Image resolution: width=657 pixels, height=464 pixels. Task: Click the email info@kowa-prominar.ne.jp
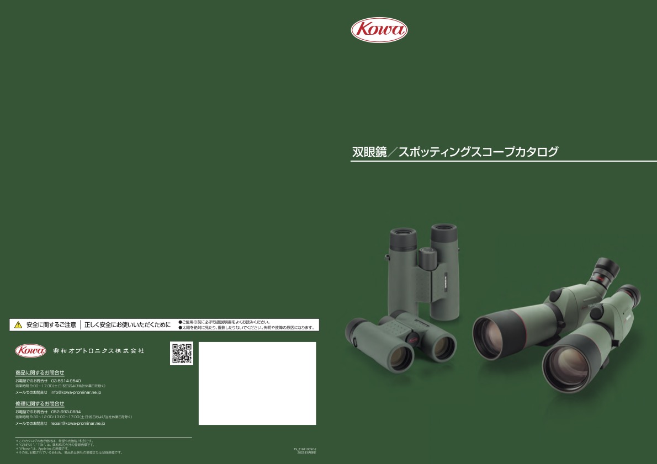tap(76, 392)
